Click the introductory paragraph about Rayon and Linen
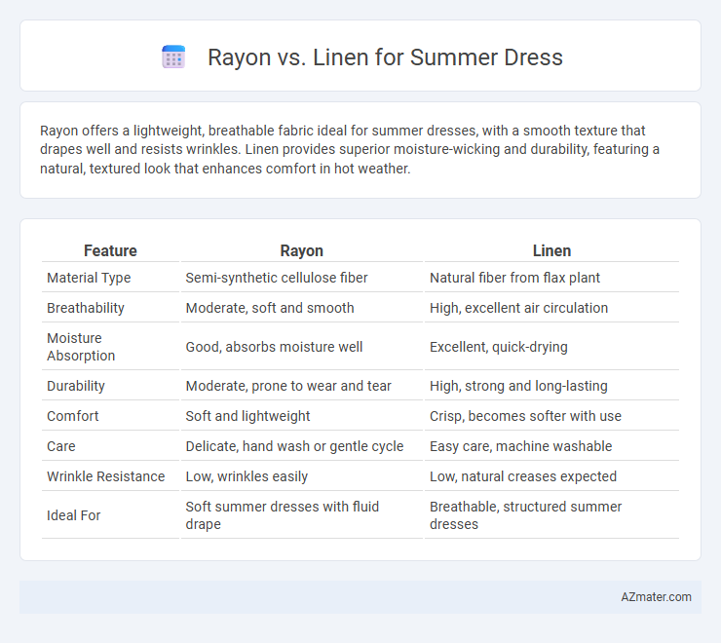 click(350, 149)
